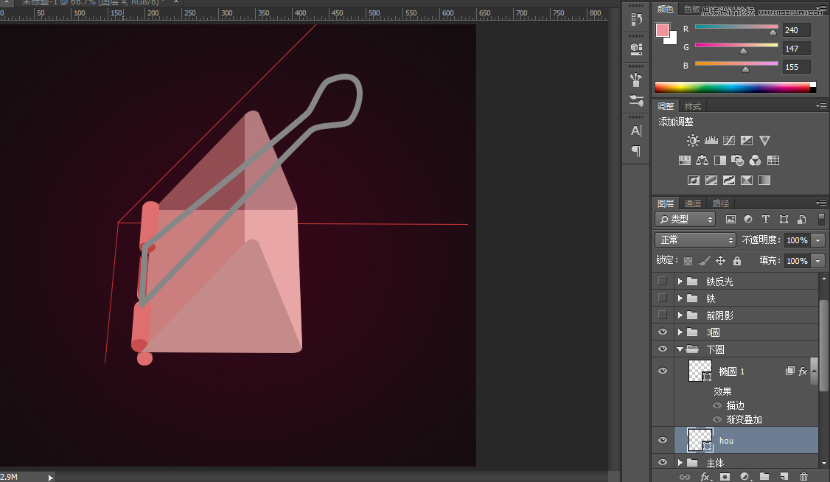Lock layer position
Image resolution: width=830 pixels, height=482 pixels.
click(x=720, y=261)
